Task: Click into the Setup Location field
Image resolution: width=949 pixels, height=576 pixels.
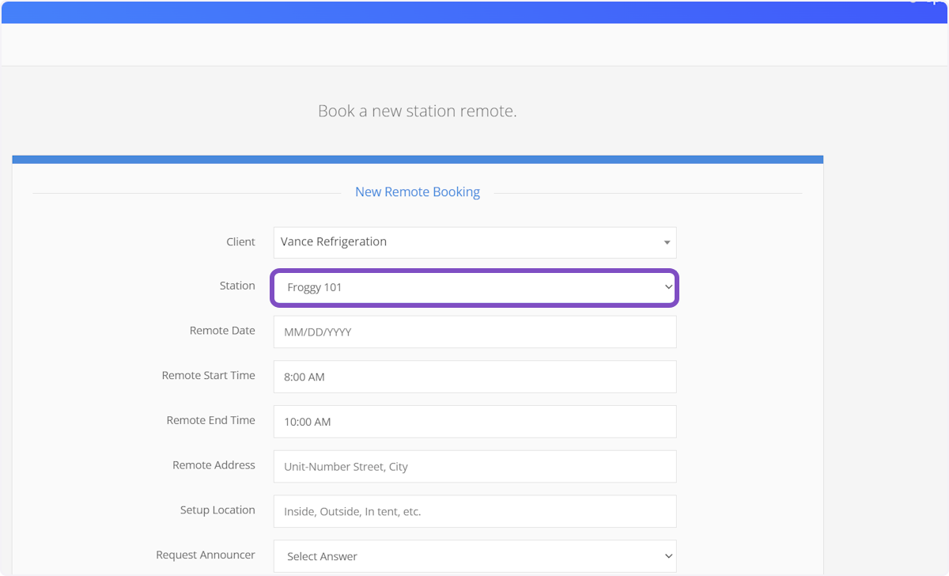Action: (x=475, y=512)
